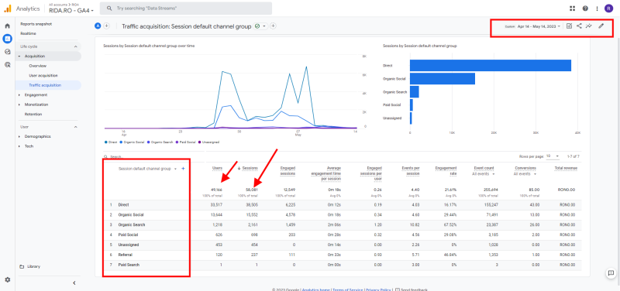Open the Home icon in left rail
This screenshot has height=291, width=620.
(7, 26)
